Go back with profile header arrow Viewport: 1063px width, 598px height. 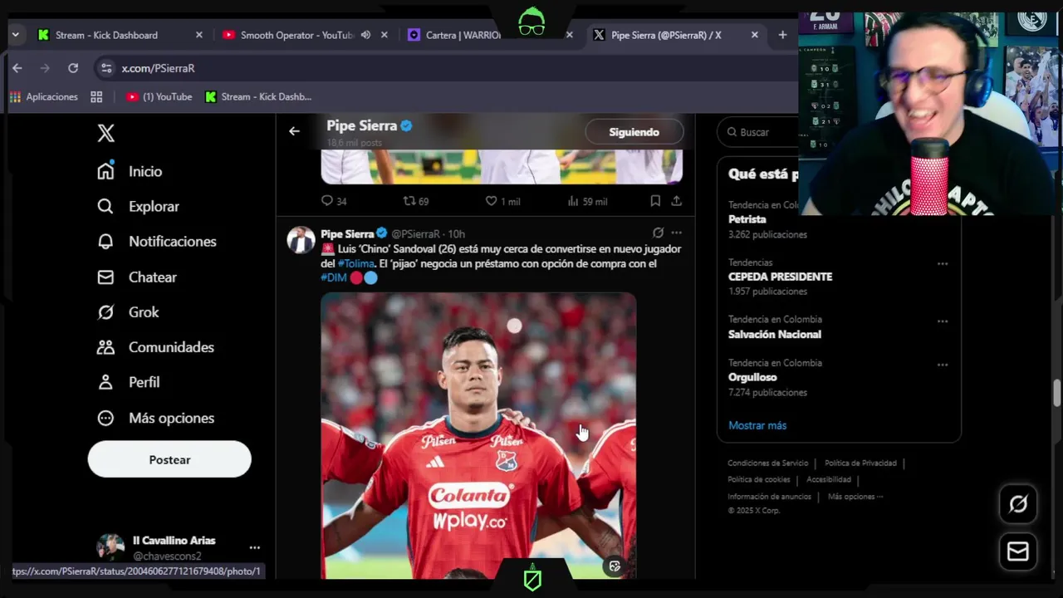[x=294, y=131]
